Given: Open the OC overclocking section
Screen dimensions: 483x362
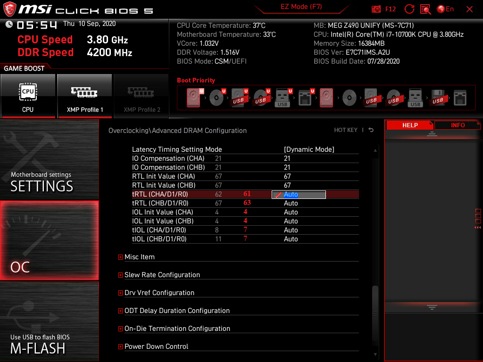Looking at the screenshot, I should tap(49, 241).
